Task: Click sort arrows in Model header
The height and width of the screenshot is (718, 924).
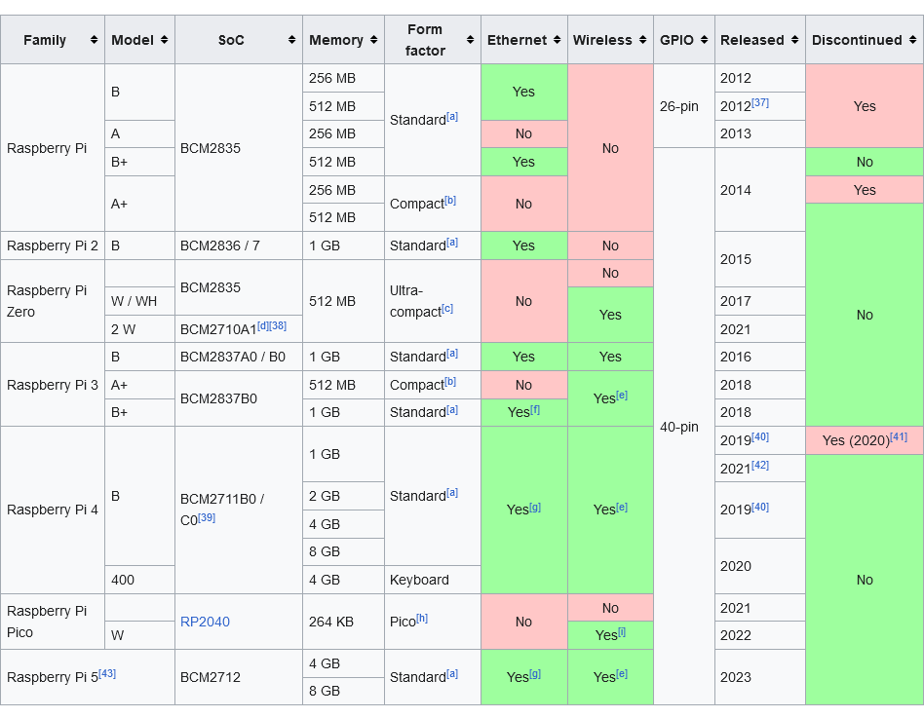Action: point(164,40)
